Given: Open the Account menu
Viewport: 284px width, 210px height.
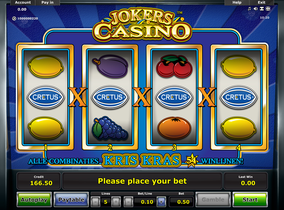Looking at the screenshot, I should [23, 3].
